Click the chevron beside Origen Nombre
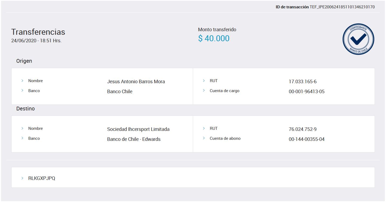 pyautogui.click(x=22, y=81)
